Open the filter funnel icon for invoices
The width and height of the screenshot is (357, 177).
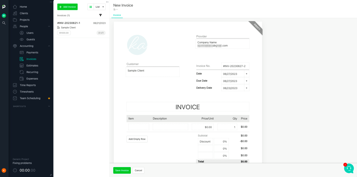tap(100, 15)
